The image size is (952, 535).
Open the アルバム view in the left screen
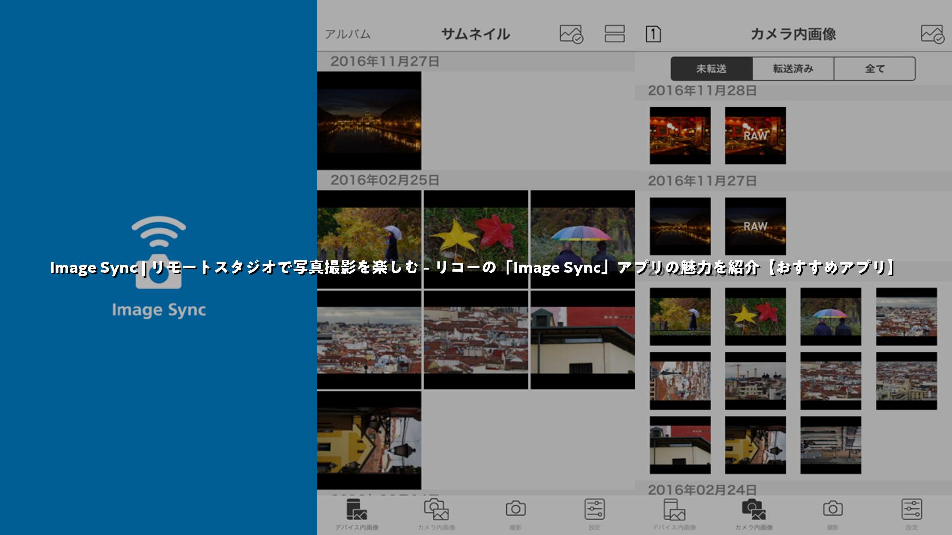348,34
